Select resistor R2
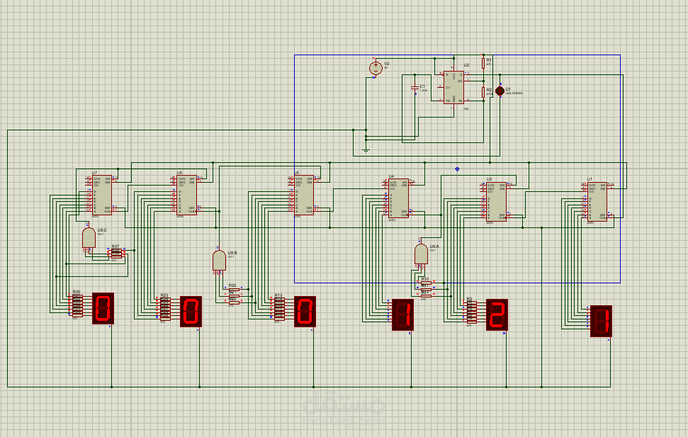The height and width of the screenshot is (437, 688). [x=483, y=92]
